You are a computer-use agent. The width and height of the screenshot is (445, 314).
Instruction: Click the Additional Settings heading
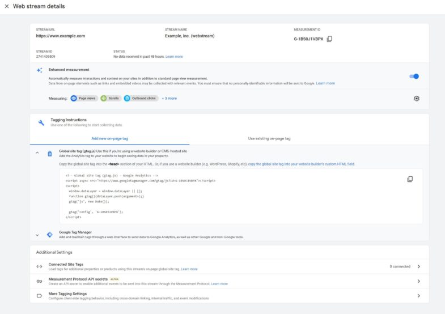pyautogui.click(x=54, y=252)
